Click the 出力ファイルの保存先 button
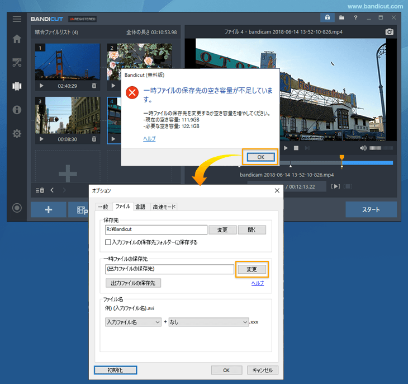This screenshot has width=408, height=384. [x=133, y=283]
